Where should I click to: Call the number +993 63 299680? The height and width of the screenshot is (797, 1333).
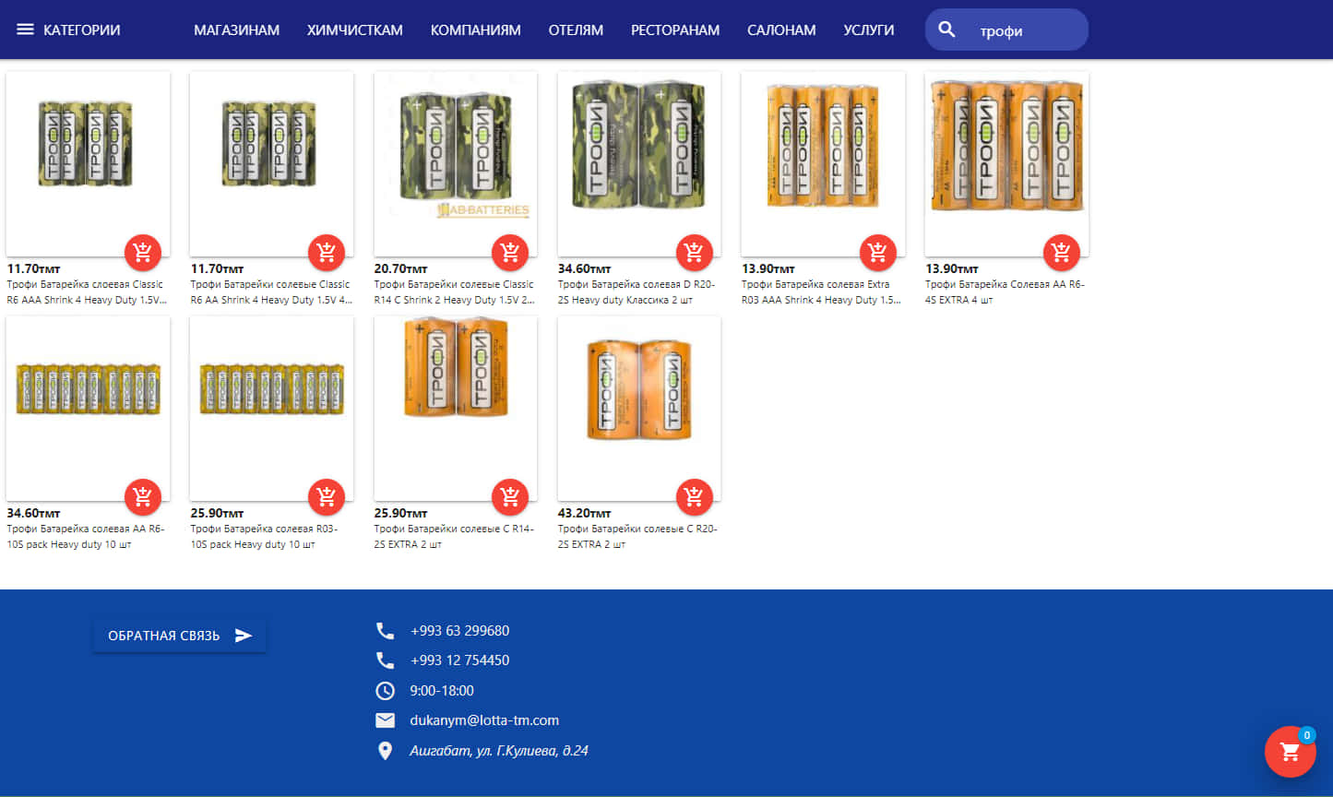coord(459,631)
